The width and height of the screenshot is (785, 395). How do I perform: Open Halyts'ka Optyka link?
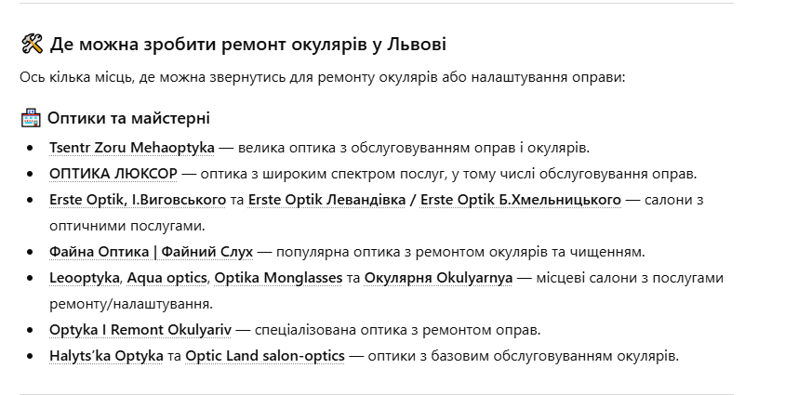[x=106, y=356]
